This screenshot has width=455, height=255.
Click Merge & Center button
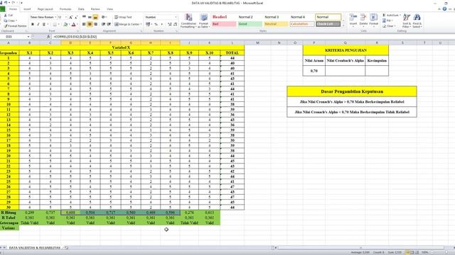click(x=127, y=24)
